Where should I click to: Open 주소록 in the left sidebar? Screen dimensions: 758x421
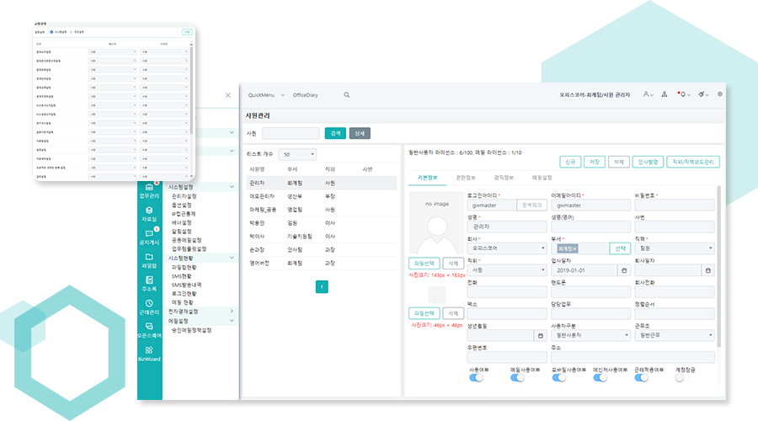[x=149, y=283]
